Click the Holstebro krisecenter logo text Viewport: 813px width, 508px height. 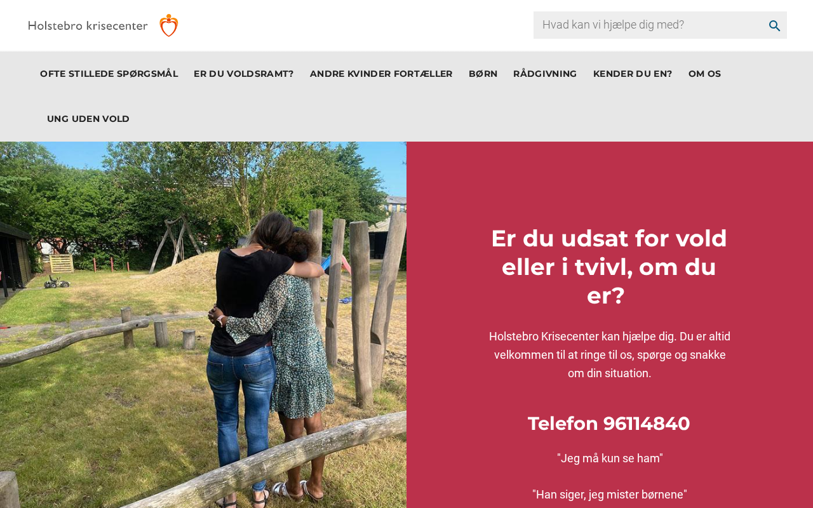point(88,25)
